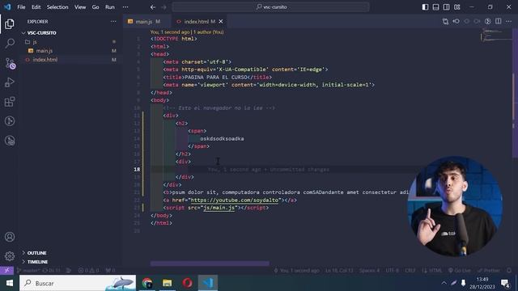This screenshot has height=291, width=518.
Task: Expand the TIMELINE section
Action: (x=37, y=262)
